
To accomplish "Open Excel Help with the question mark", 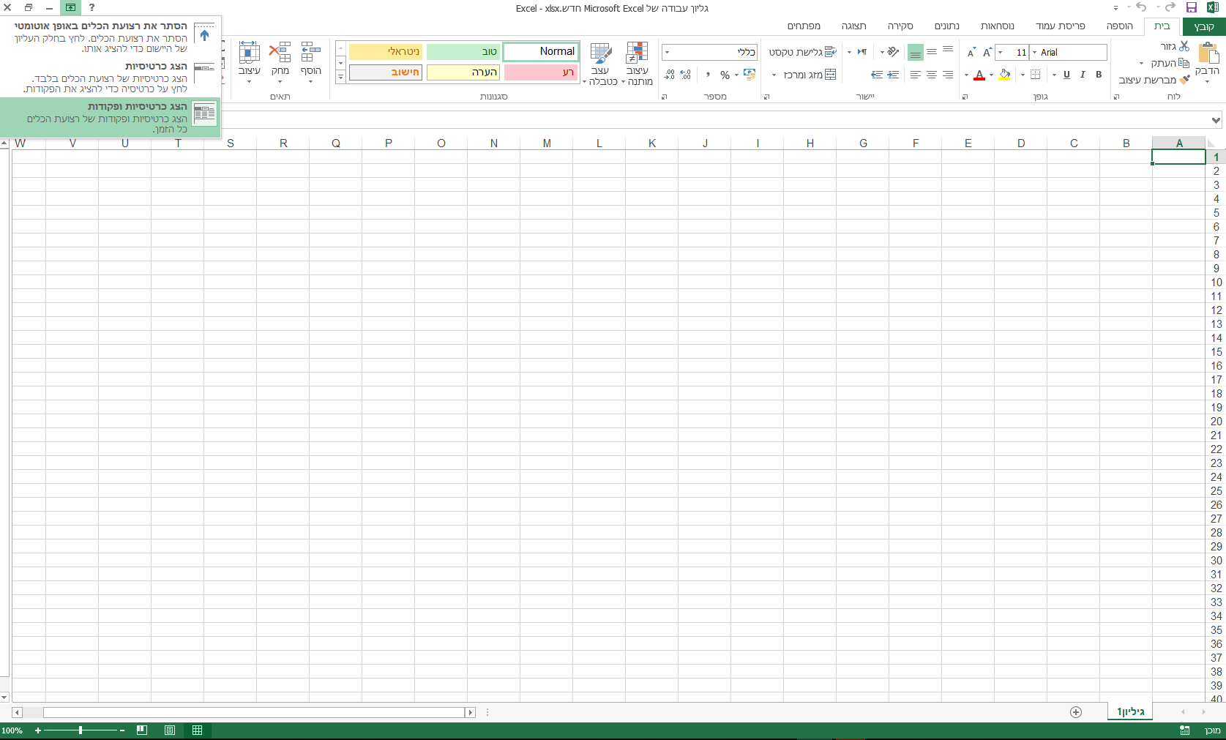I will tap(91, 7).
